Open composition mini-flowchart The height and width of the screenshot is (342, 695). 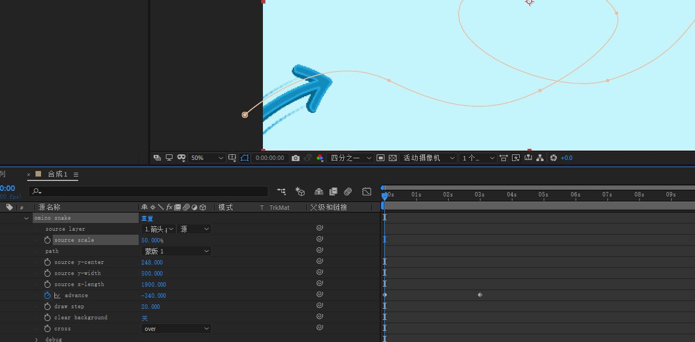[x=282, y=191]
